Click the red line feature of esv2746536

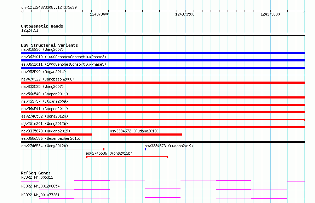click(127, 157)
